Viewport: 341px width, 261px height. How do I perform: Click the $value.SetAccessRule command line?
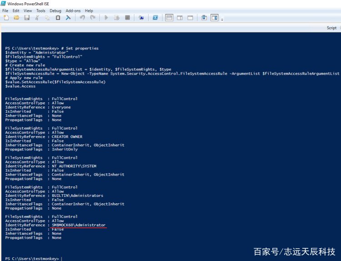[55, 82]
